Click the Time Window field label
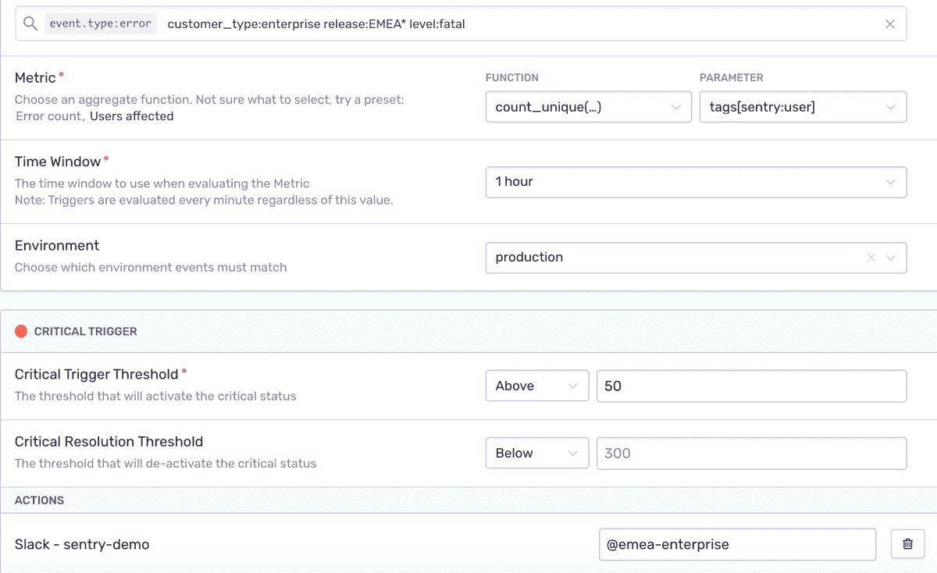 [x=58, y=162]
